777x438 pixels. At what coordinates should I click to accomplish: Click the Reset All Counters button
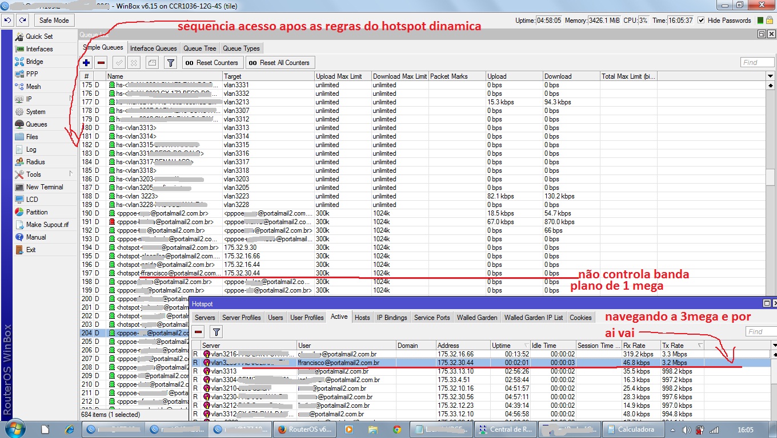[x=279, y=63]
